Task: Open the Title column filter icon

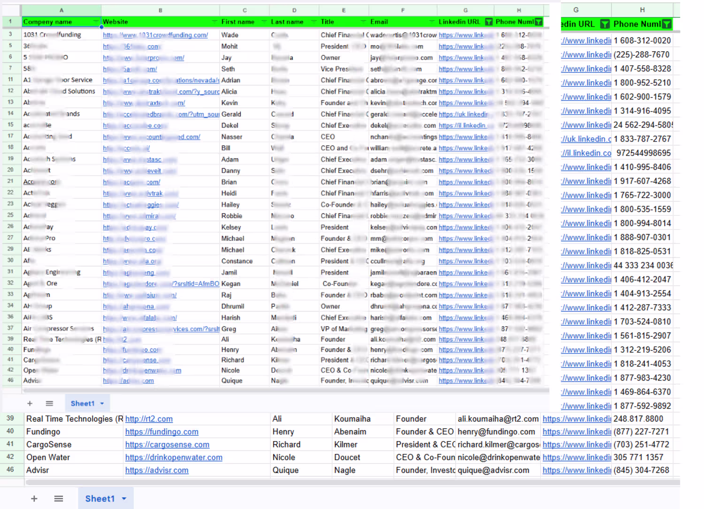Action: 363,22
